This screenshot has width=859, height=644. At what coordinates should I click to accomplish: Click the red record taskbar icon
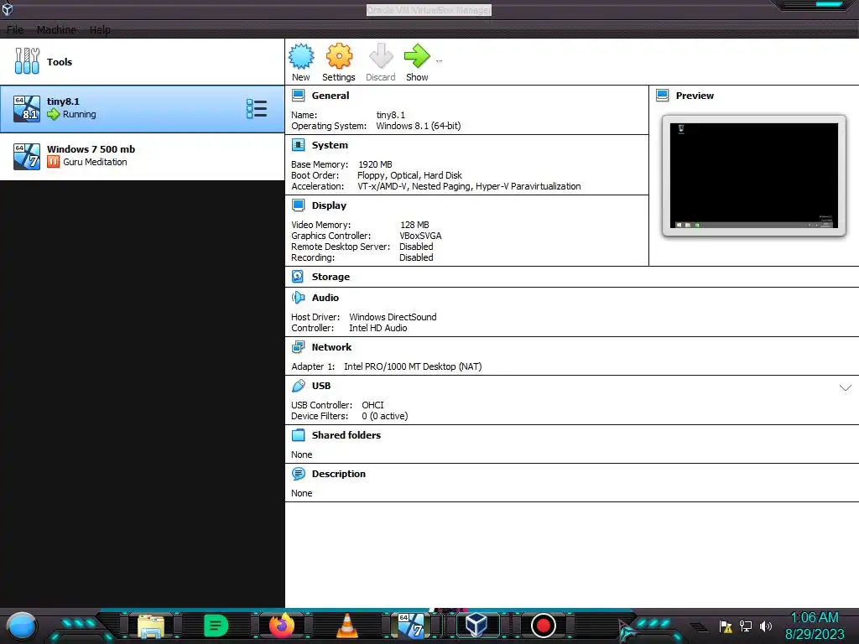pyautogui.click(x=544, y=626)
